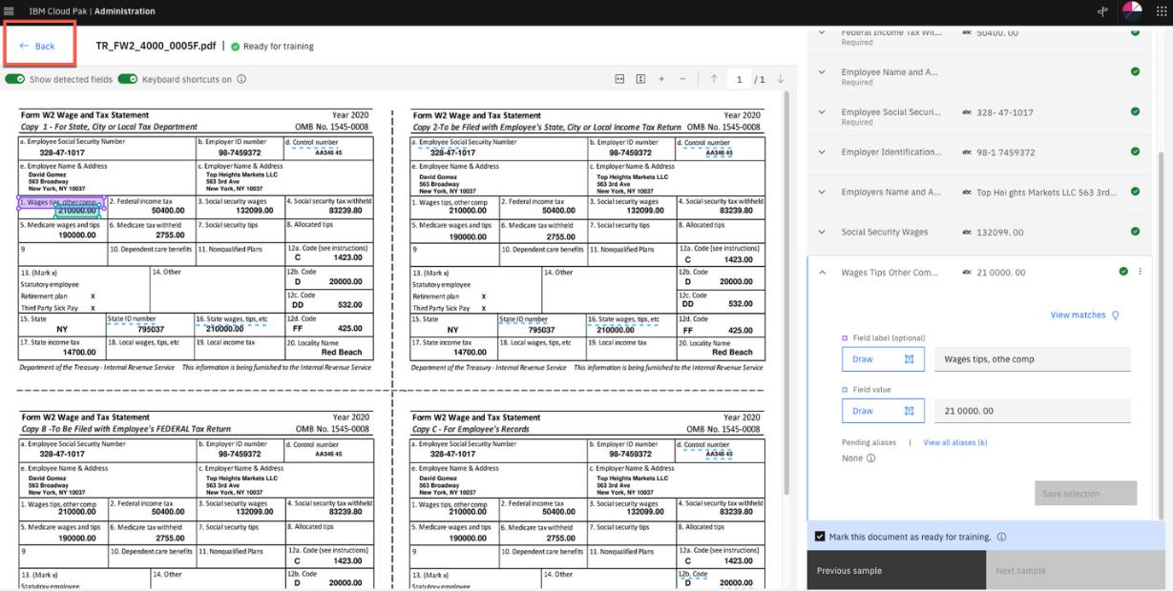The height and width of the screenshot is (591, 1173).
Task: Click green checkmark on Employee Name row
Action: pyautogui.click(x=1135, y=71)
